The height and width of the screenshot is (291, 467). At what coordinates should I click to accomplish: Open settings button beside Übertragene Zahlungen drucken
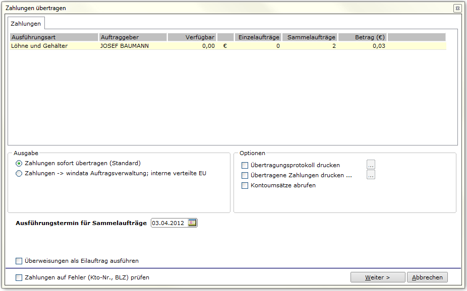[371, 175]
